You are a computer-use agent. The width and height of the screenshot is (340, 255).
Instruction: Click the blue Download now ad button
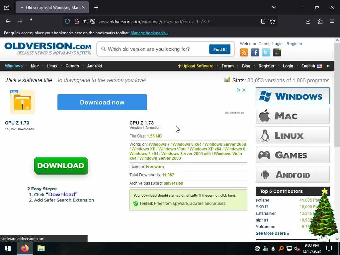(102, 102)
